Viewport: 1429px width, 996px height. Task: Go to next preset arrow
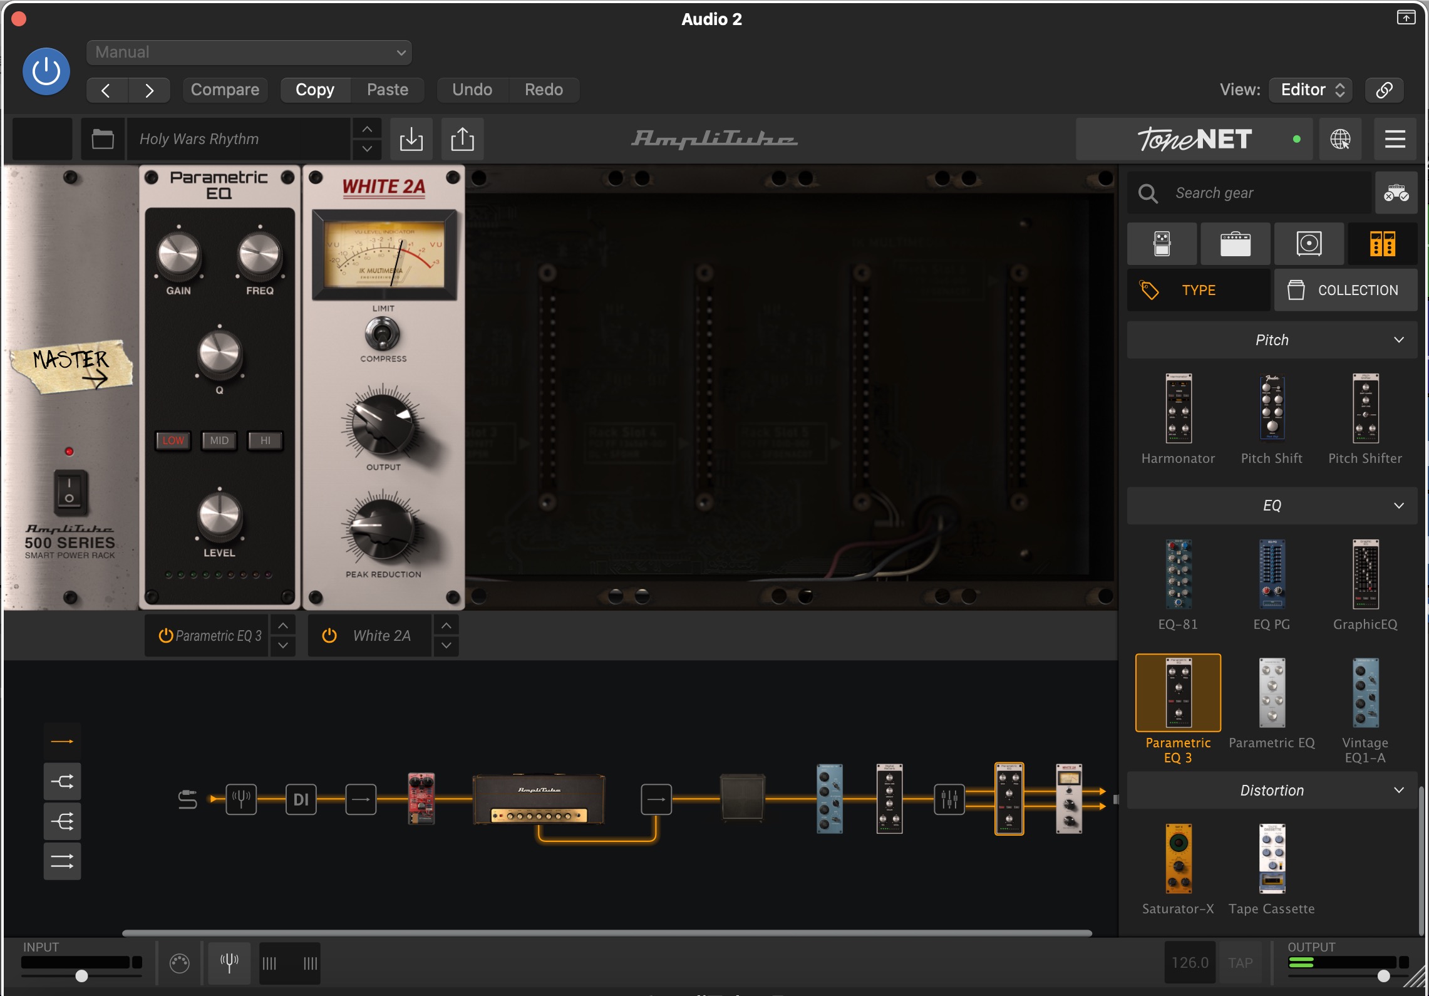[149, 90]
